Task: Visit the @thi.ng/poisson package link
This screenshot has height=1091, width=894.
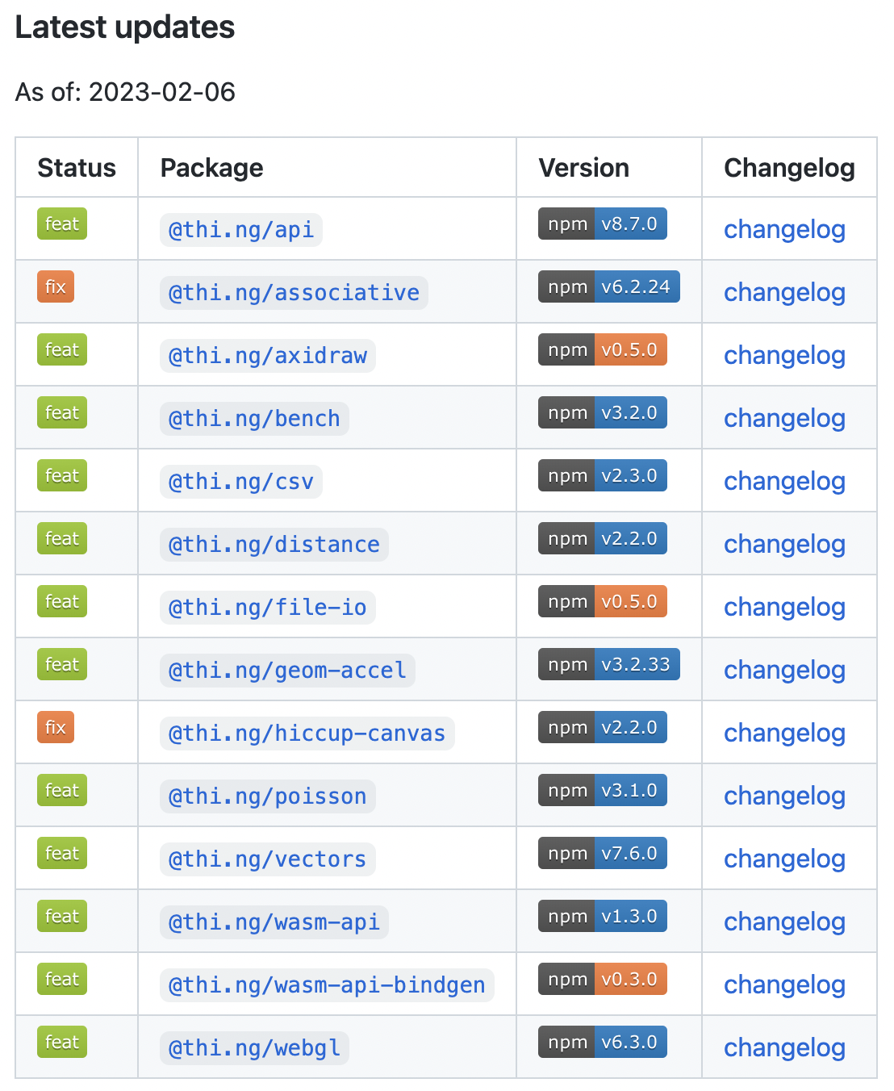Action: tap(267, 796)
